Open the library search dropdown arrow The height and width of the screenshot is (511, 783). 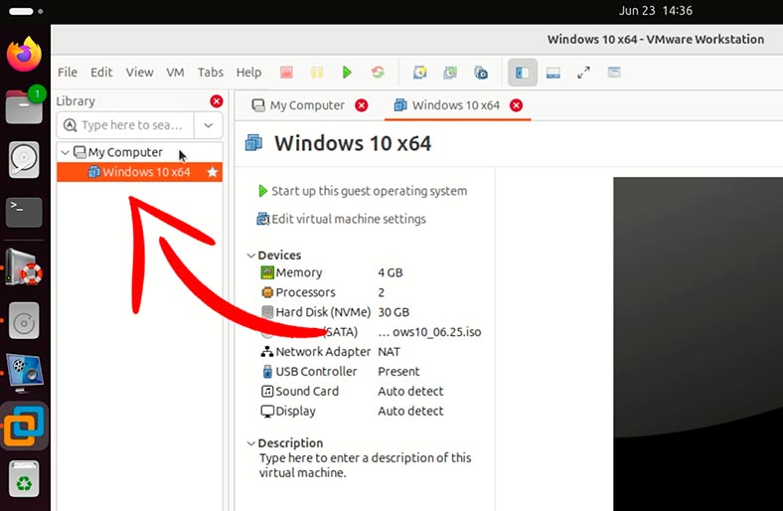coord(209,125)
